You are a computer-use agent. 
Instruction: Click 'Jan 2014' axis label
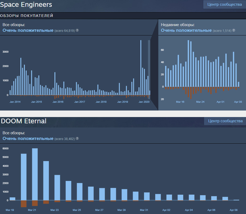click(x=15, y=102)
